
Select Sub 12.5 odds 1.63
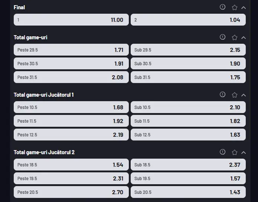click(188, 135)
